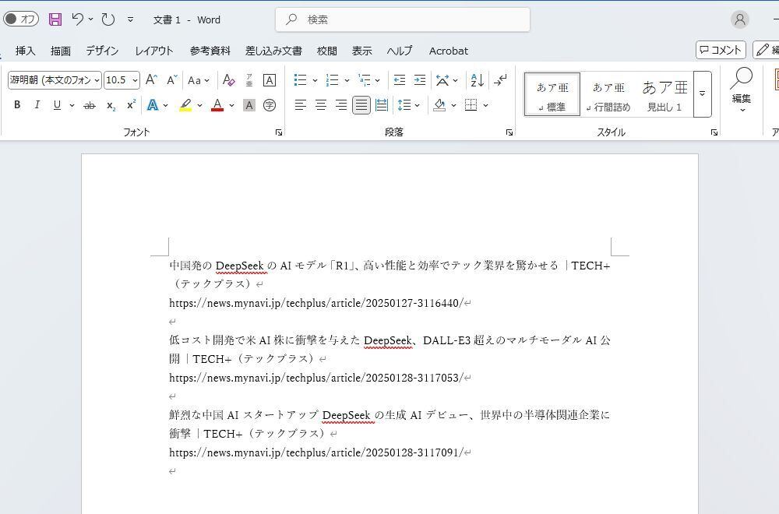This screenshot has width=779, height=514.
Task: Show or hide paragraph marks
Action: [x=500, y=80]
